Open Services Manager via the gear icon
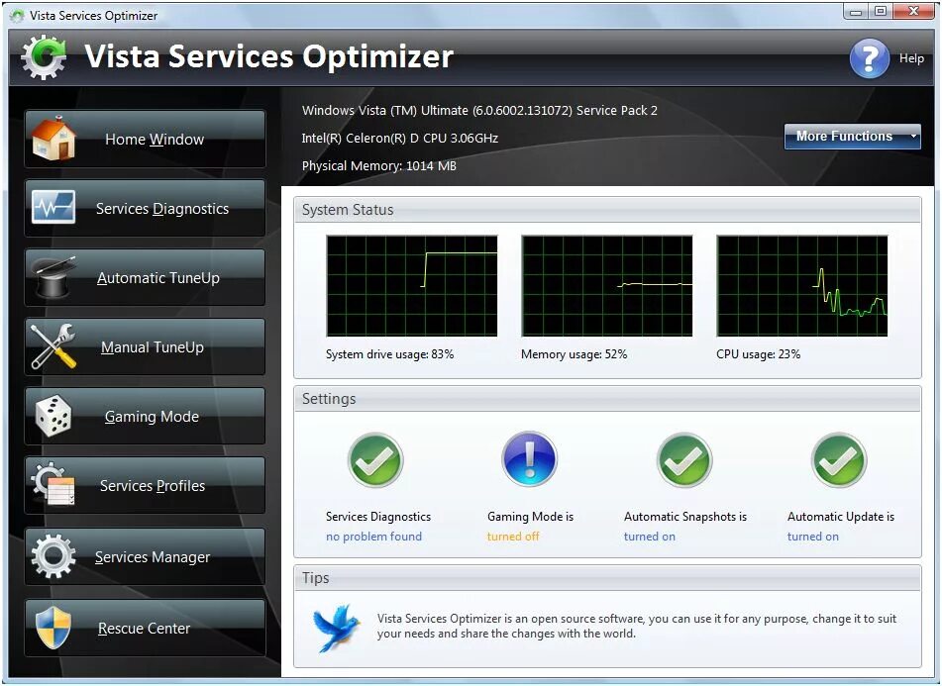The width and height of the screenshot is (942, 686). [52, 556]
